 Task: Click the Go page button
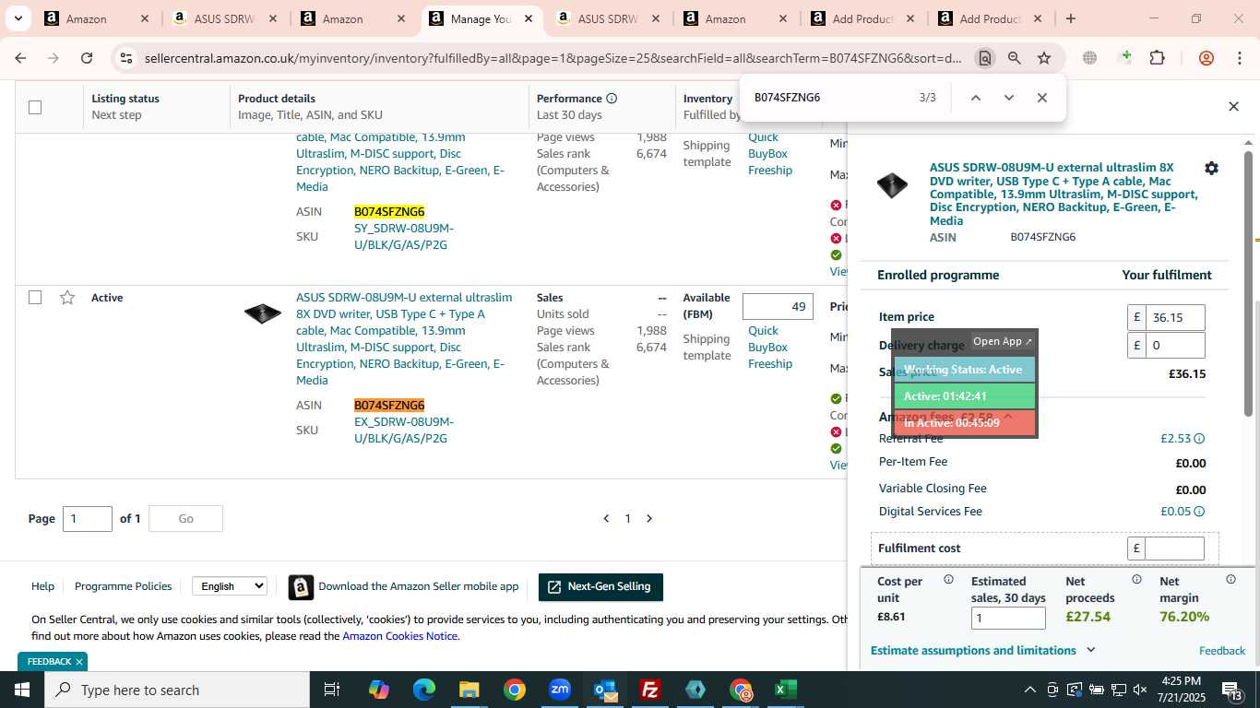(185, 519)
